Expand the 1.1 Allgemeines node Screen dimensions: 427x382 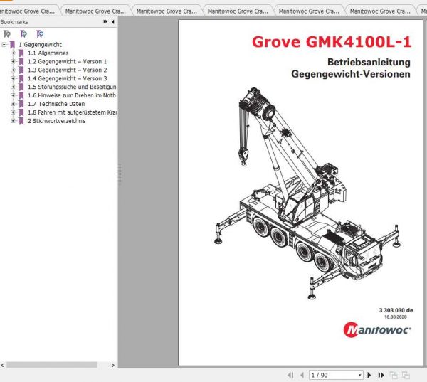13,53
